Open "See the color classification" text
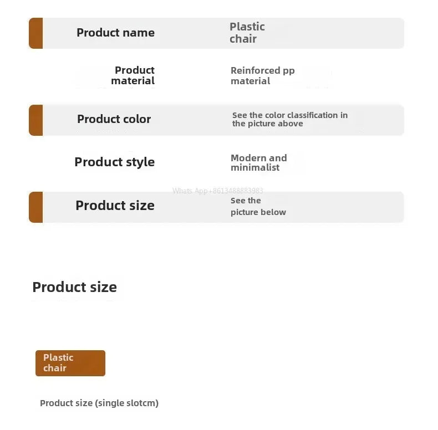The width and height of the screenshot is (438, 430). tap(289, 119)
